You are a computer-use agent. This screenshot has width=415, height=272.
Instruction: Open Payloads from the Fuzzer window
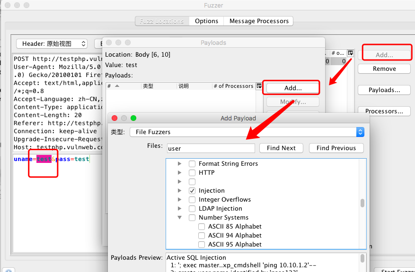(384, 90)
